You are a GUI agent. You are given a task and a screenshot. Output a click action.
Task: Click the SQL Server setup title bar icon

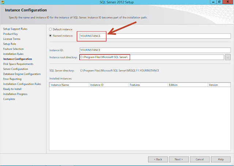tap(3, 2)
